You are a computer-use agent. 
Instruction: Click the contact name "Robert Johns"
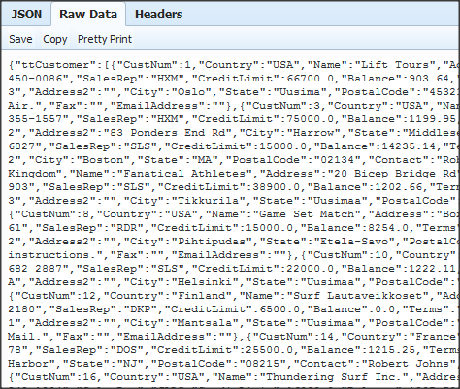click(409, 364)
